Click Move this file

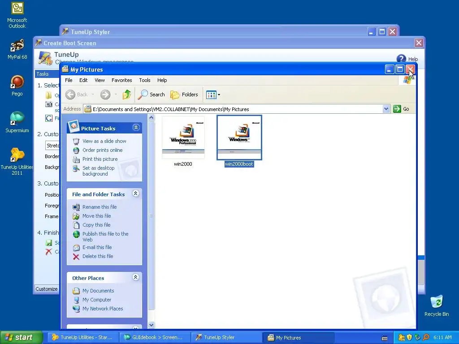tap(97, 216)
